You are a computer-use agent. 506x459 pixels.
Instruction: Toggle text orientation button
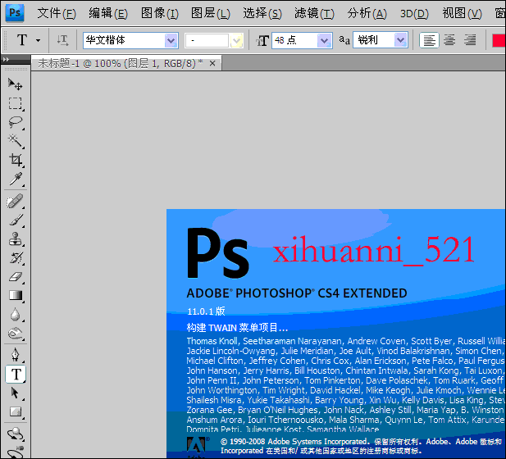(62, 40)
